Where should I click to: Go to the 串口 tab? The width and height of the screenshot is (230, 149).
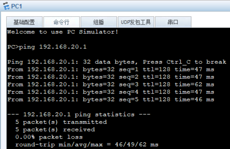coord(173,22)
